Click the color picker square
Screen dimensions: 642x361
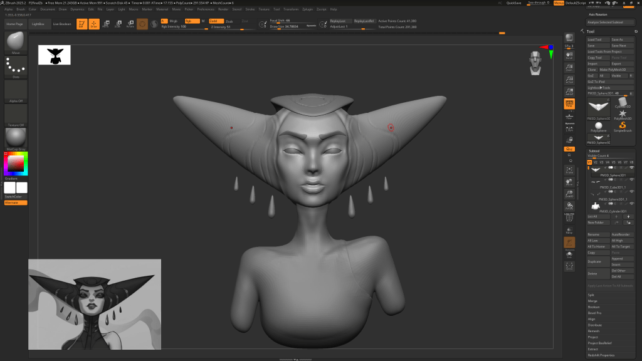pyautogui.click(x=16, y=164)
